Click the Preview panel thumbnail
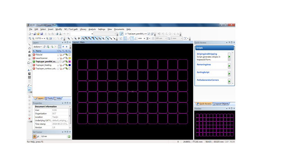The image size is (288, 166). 215,125
